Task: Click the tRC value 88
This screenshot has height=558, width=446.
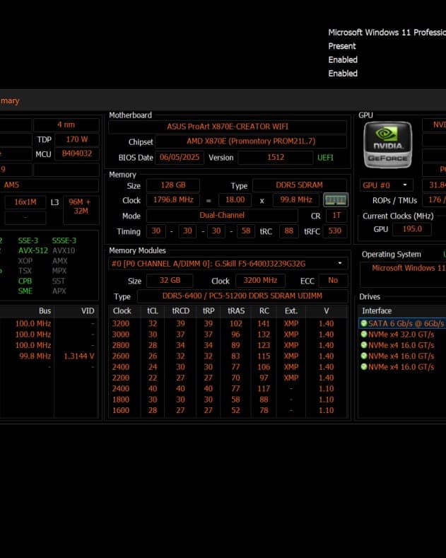Action: point(288,231)
